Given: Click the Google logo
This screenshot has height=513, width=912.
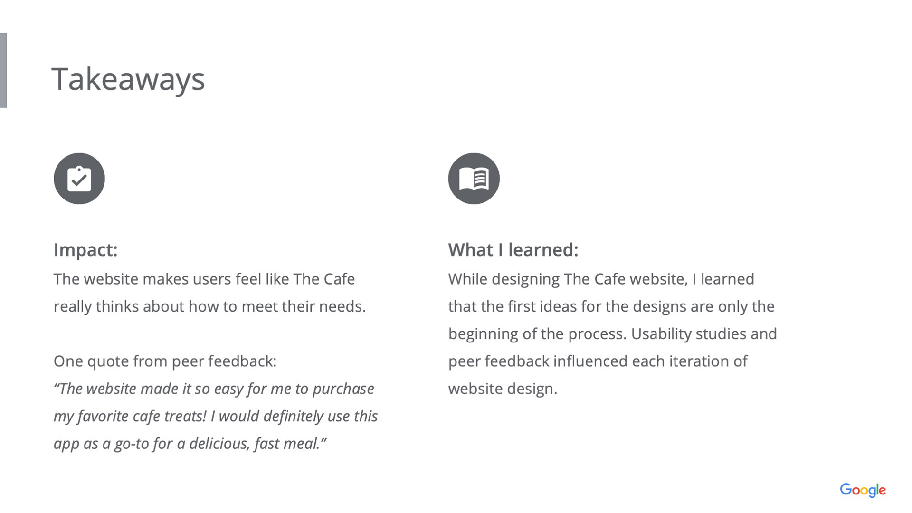Looking at the screenshot, I should pos(863,490).
